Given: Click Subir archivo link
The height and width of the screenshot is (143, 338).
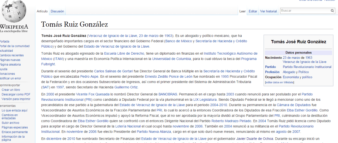Looking at the screenshot, I should (x=10, y=123).
